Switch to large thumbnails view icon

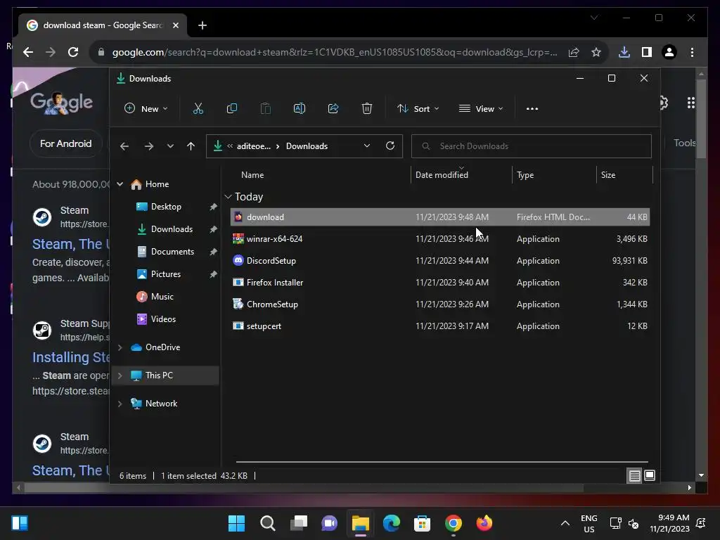(650, 476)
